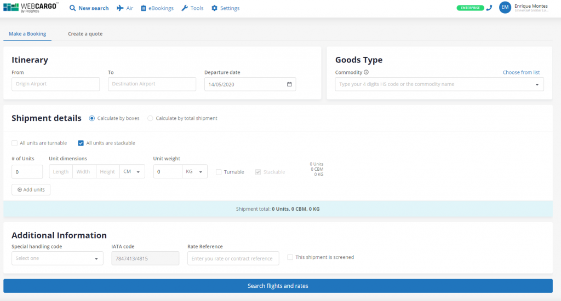Uncheck All units are stackable
This screenshot has width=561, height=301.
click(81, 143)
